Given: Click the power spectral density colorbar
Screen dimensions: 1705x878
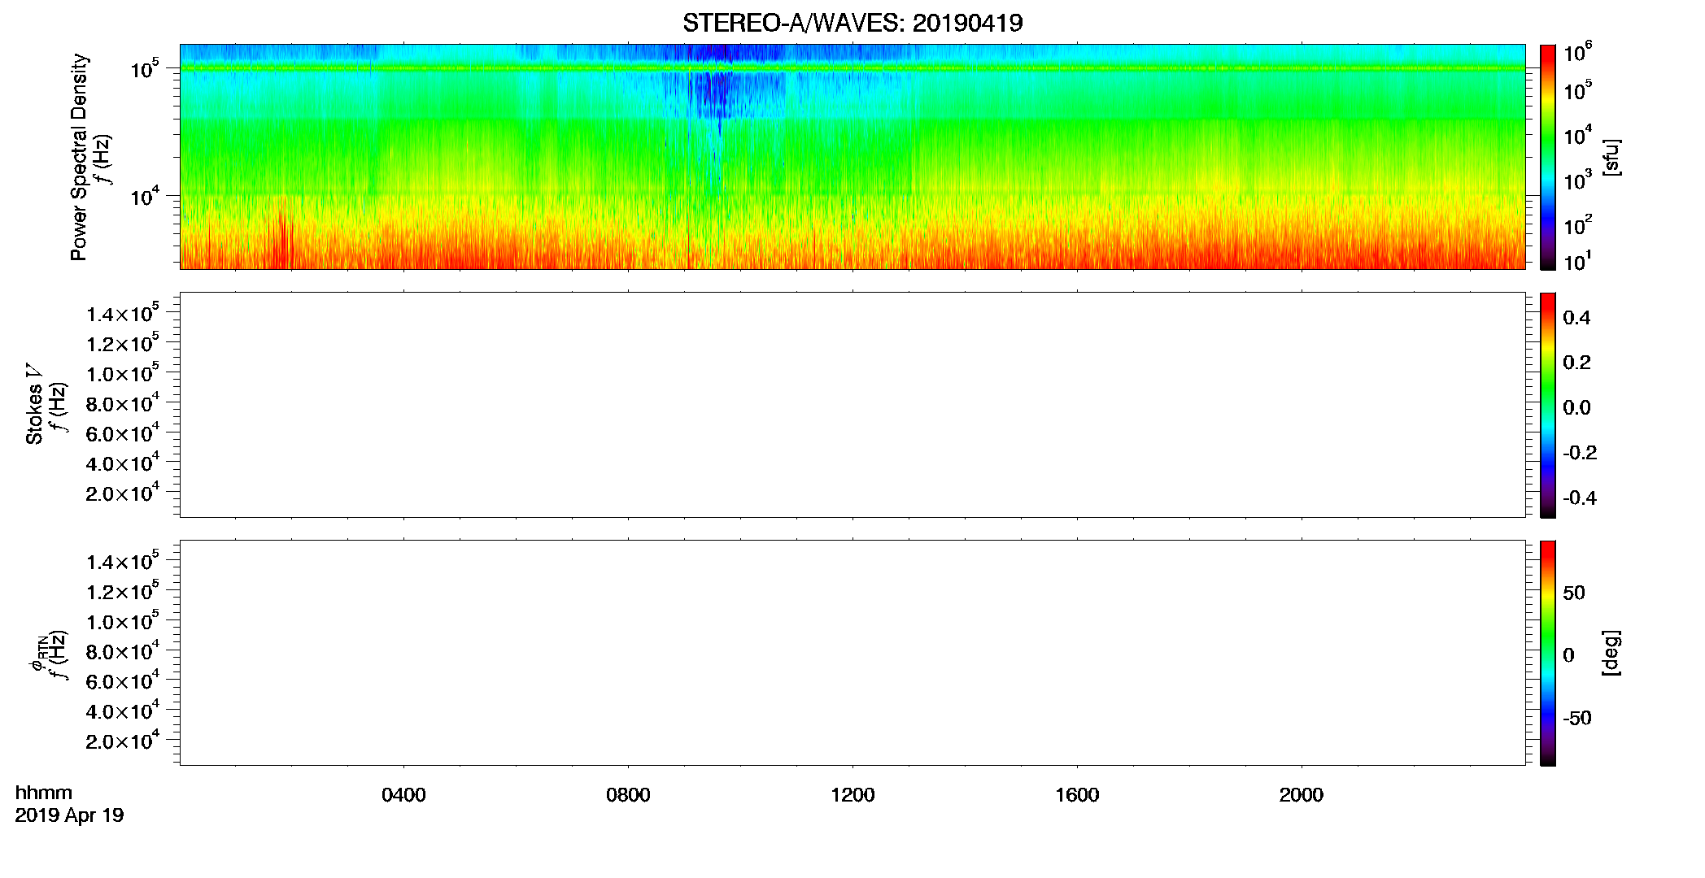Looking at the screenshot, I should (1548, 157).
